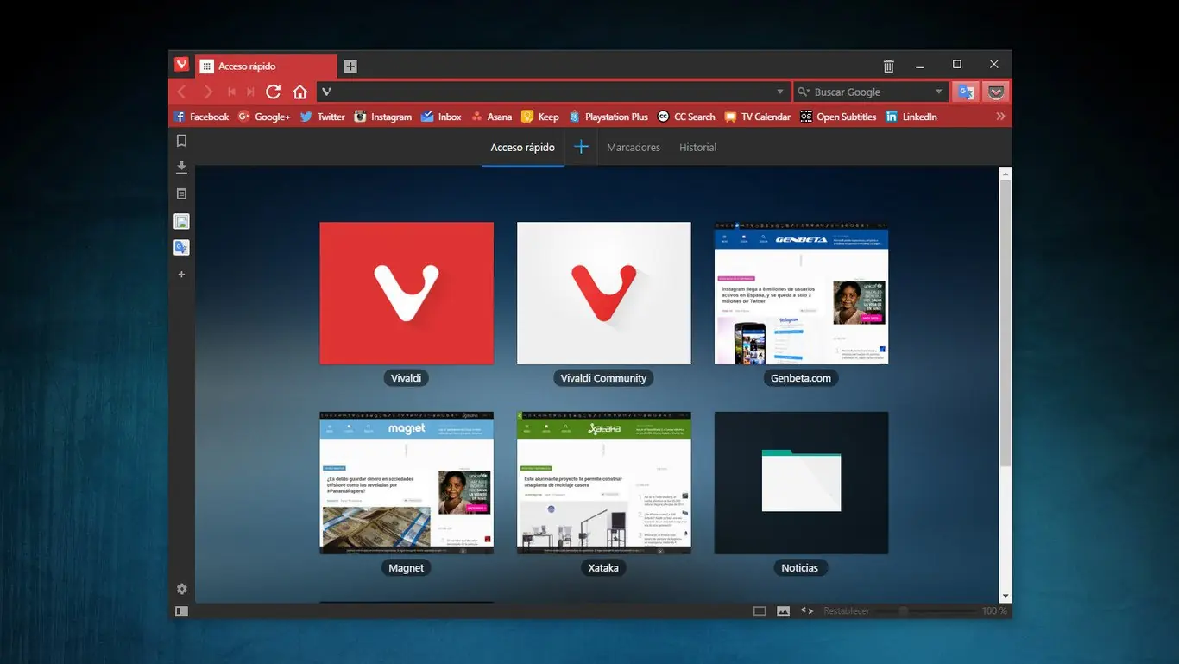
Task: Reload the current page
Action: coord(274,92)
